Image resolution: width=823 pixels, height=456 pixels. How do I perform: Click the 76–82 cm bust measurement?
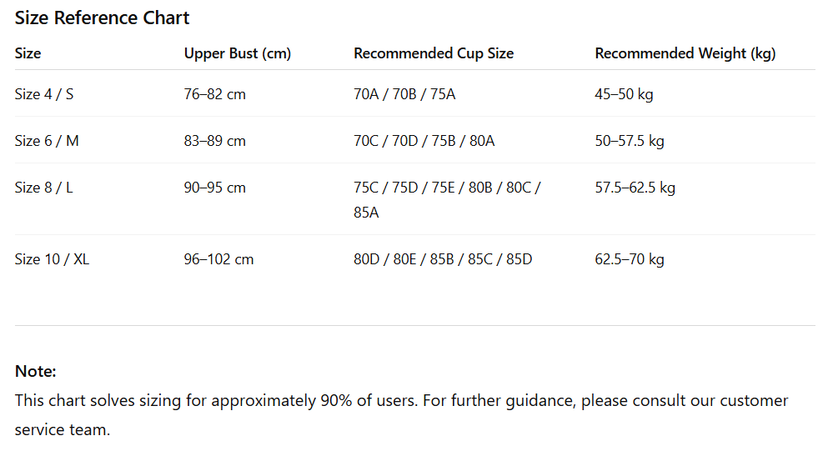click(214, 94)
